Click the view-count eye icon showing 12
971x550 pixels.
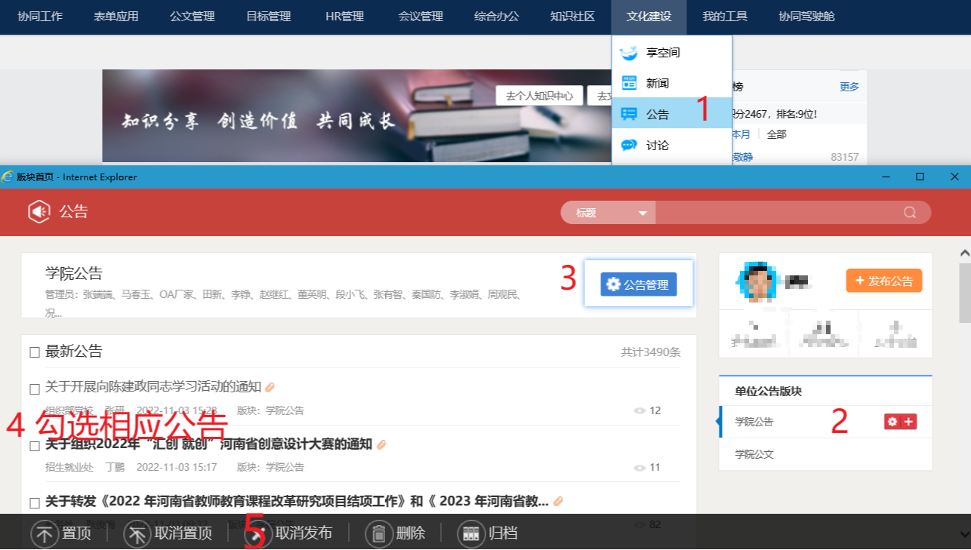[640, 411]
